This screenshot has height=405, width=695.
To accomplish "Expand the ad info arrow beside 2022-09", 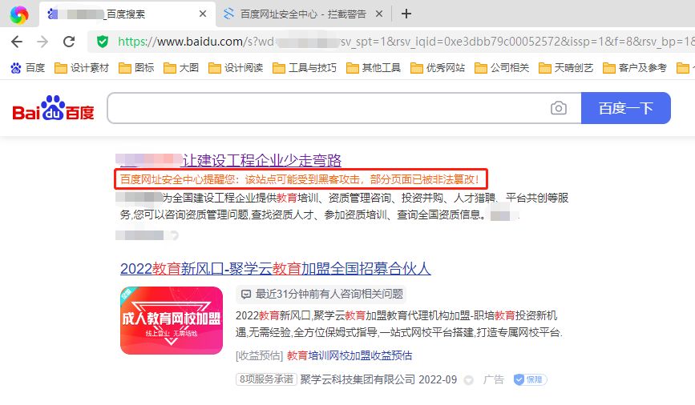I will (x=469, y=380).
